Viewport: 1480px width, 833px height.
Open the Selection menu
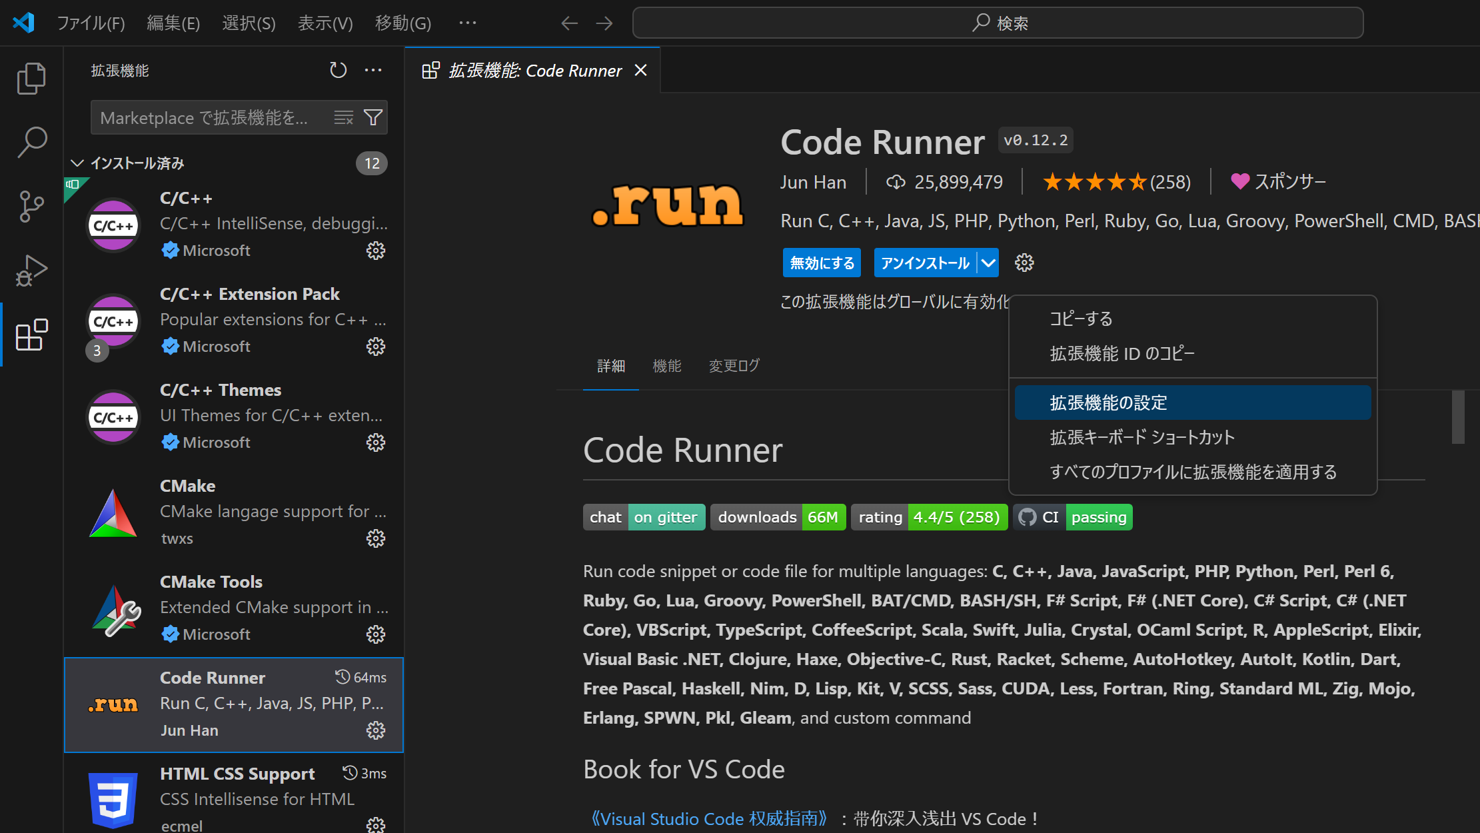[249, 23]
